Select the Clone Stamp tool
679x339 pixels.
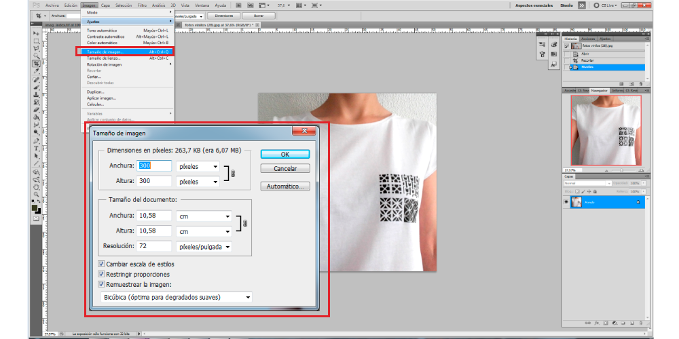coord(37,94)
